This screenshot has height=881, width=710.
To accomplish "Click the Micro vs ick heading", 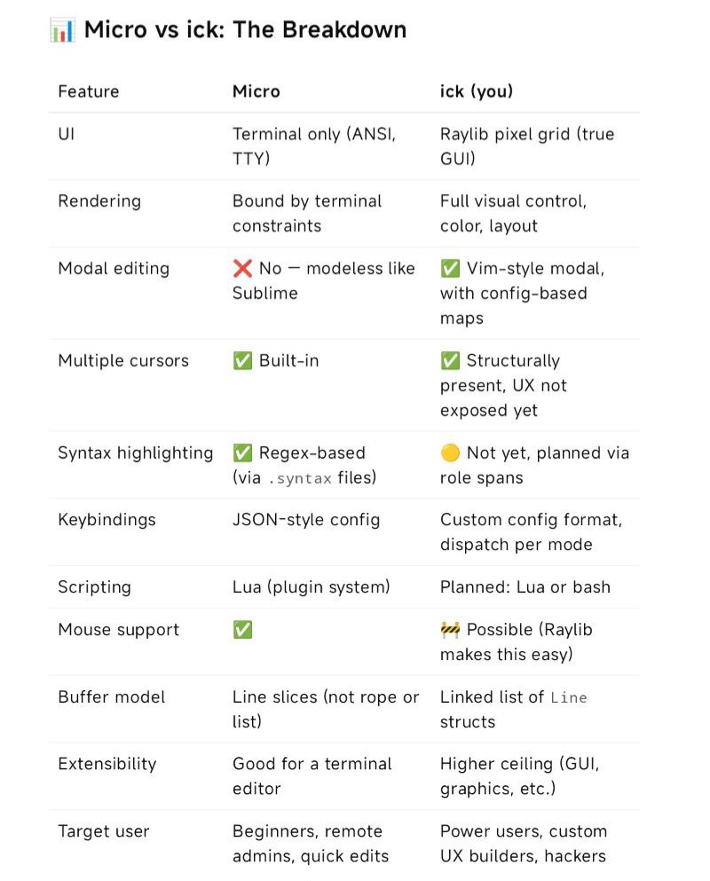I will [245, 30].
